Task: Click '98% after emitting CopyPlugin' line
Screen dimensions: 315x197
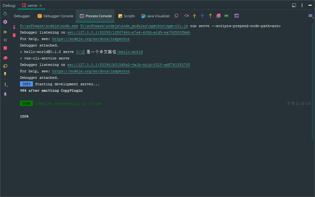Action: tap(51, 91)
